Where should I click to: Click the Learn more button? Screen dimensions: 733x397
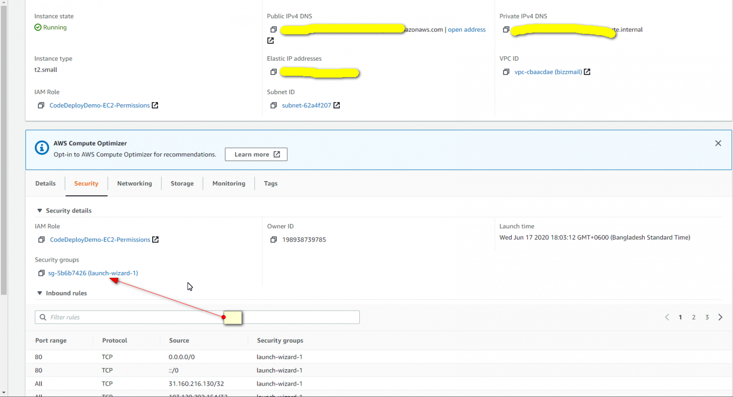point(256,154)
